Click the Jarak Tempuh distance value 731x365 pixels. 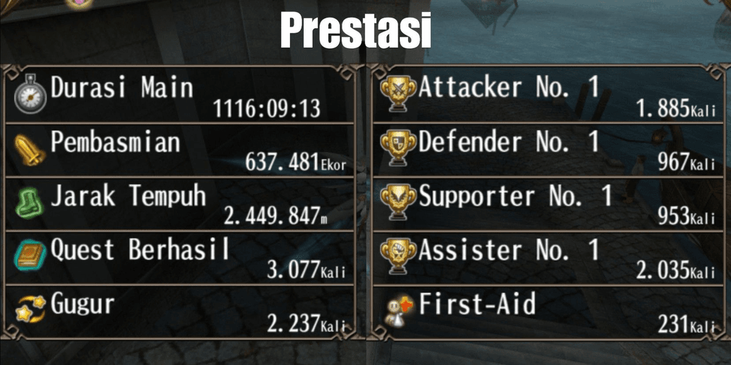275,216
